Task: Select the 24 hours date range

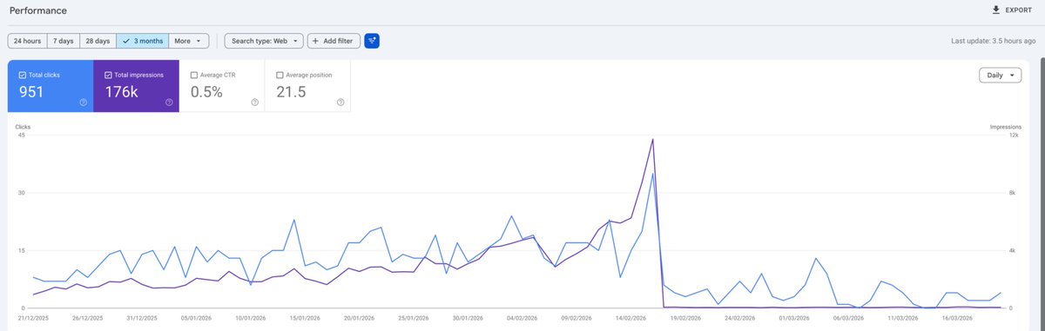Action: tap(29, 41)
